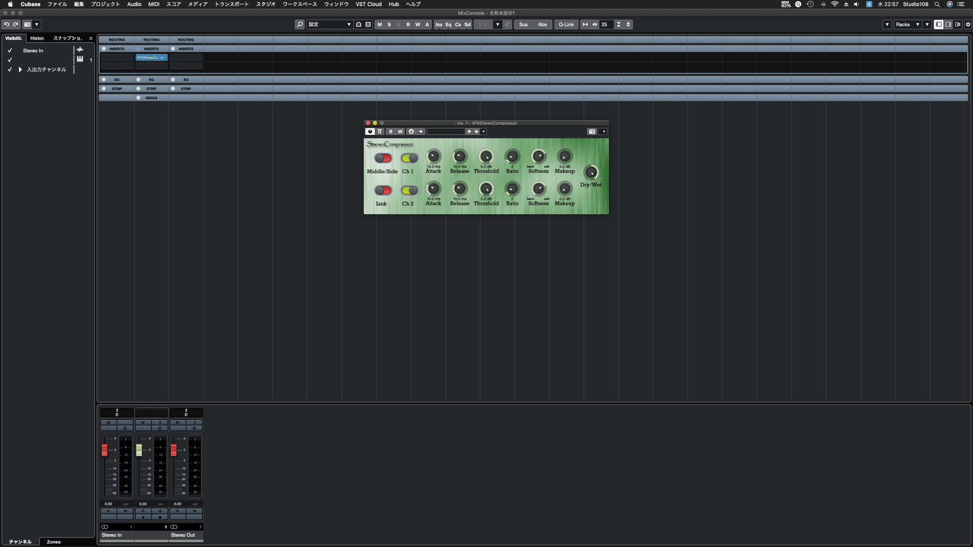
Task: Click the undo arrow in MixConsole toolbar
Action: [7, 24]
